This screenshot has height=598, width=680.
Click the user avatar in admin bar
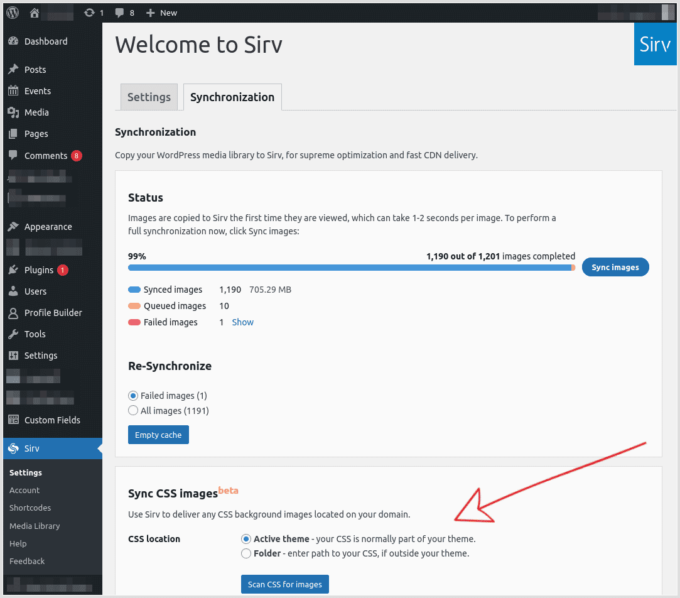pyautogui.click(x=668, y=13)
